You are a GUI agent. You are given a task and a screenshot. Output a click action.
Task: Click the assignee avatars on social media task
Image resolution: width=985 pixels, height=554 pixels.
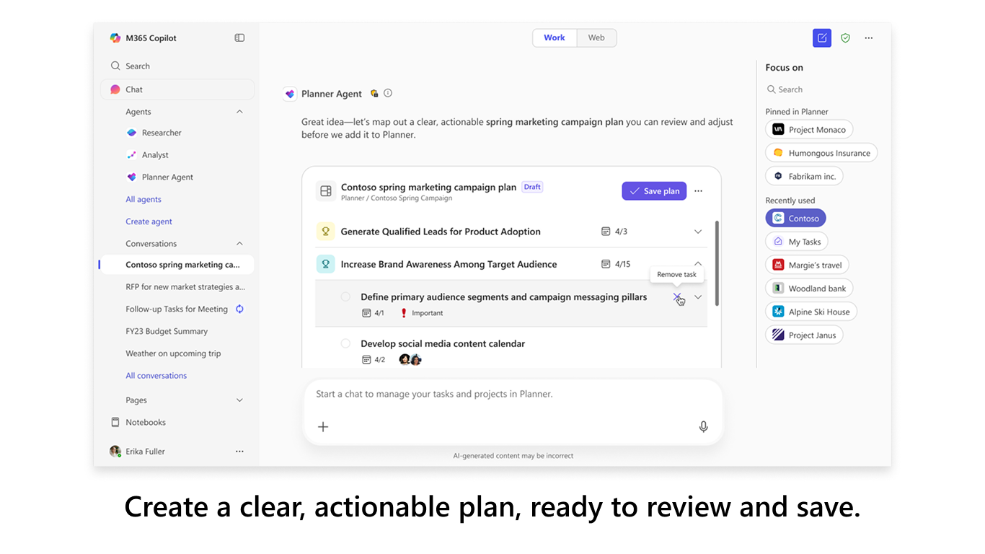tap(410, 359)
